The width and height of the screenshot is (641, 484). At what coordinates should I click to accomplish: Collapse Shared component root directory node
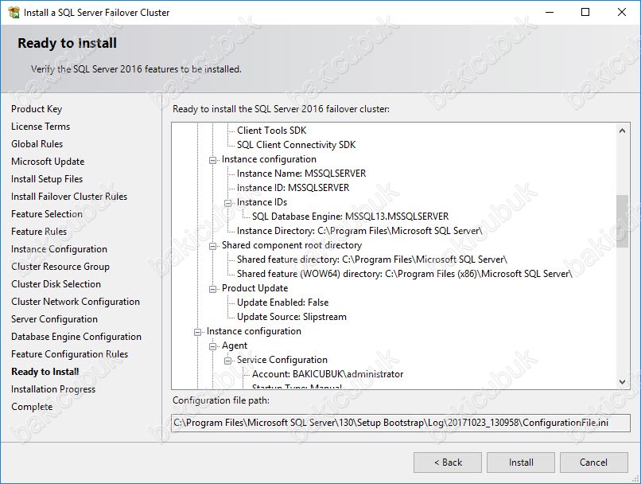(x=212, y=246)
